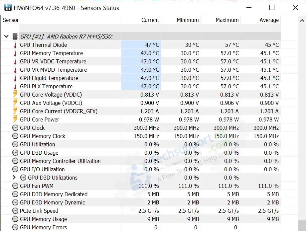Click the lightning icon beside GPU Core Current (VDDCR_GFX)
This screenshot has height=231, width=307.
pyautogui.click(x=15, y=111)
